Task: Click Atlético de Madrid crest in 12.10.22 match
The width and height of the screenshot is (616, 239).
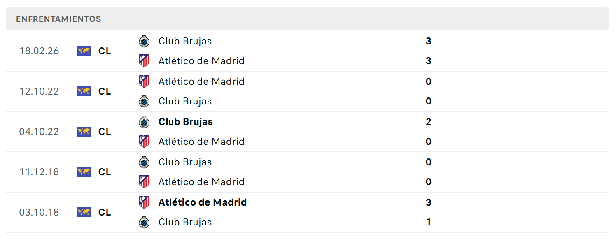Action: click(x=144, y=81)
